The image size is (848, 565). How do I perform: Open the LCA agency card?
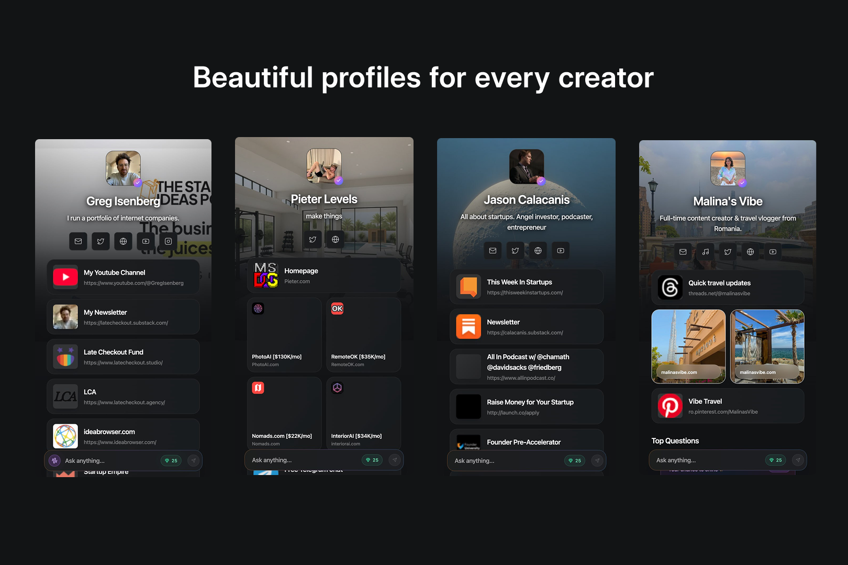[x=123, y=397]
